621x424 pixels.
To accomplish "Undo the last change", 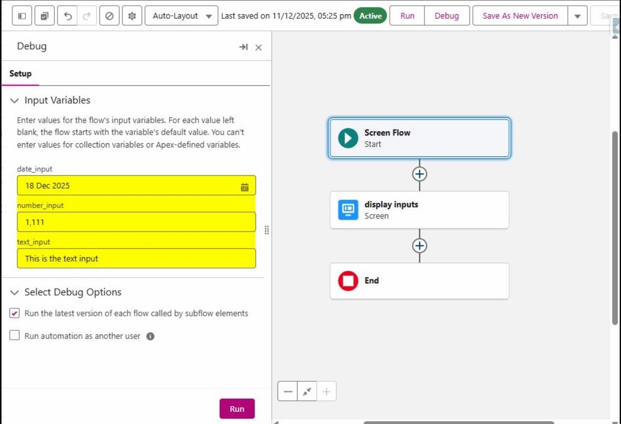I will [x=67, y=16].
